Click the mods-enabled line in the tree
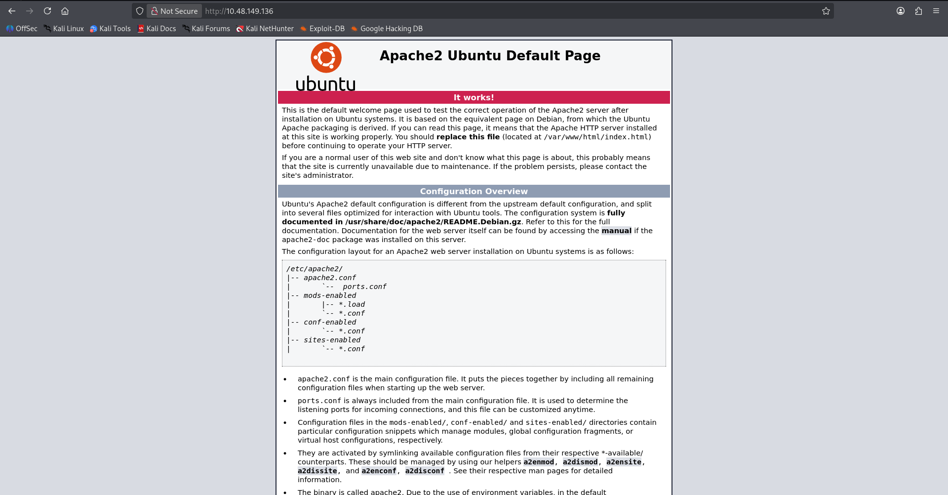The image size is (948, 495). coord(330,295)
